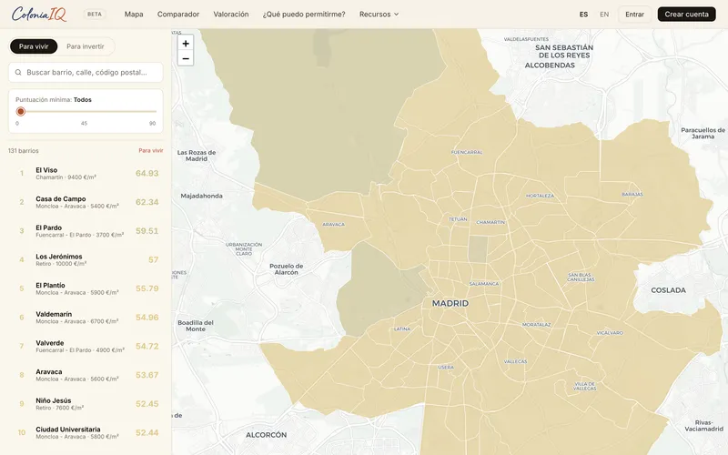
Task: Click the FUENCARRAL map label
Action: tap(467, 152)
